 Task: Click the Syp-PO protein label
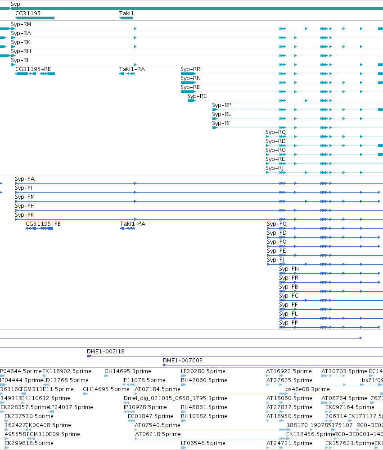point(277,242)
